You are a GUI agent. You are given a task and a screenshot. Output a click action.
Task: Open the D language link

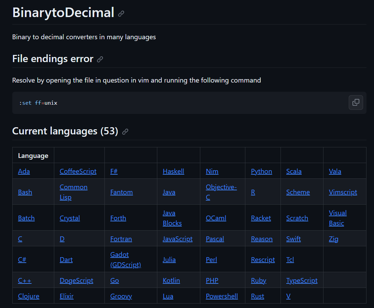tap(62, 239)
